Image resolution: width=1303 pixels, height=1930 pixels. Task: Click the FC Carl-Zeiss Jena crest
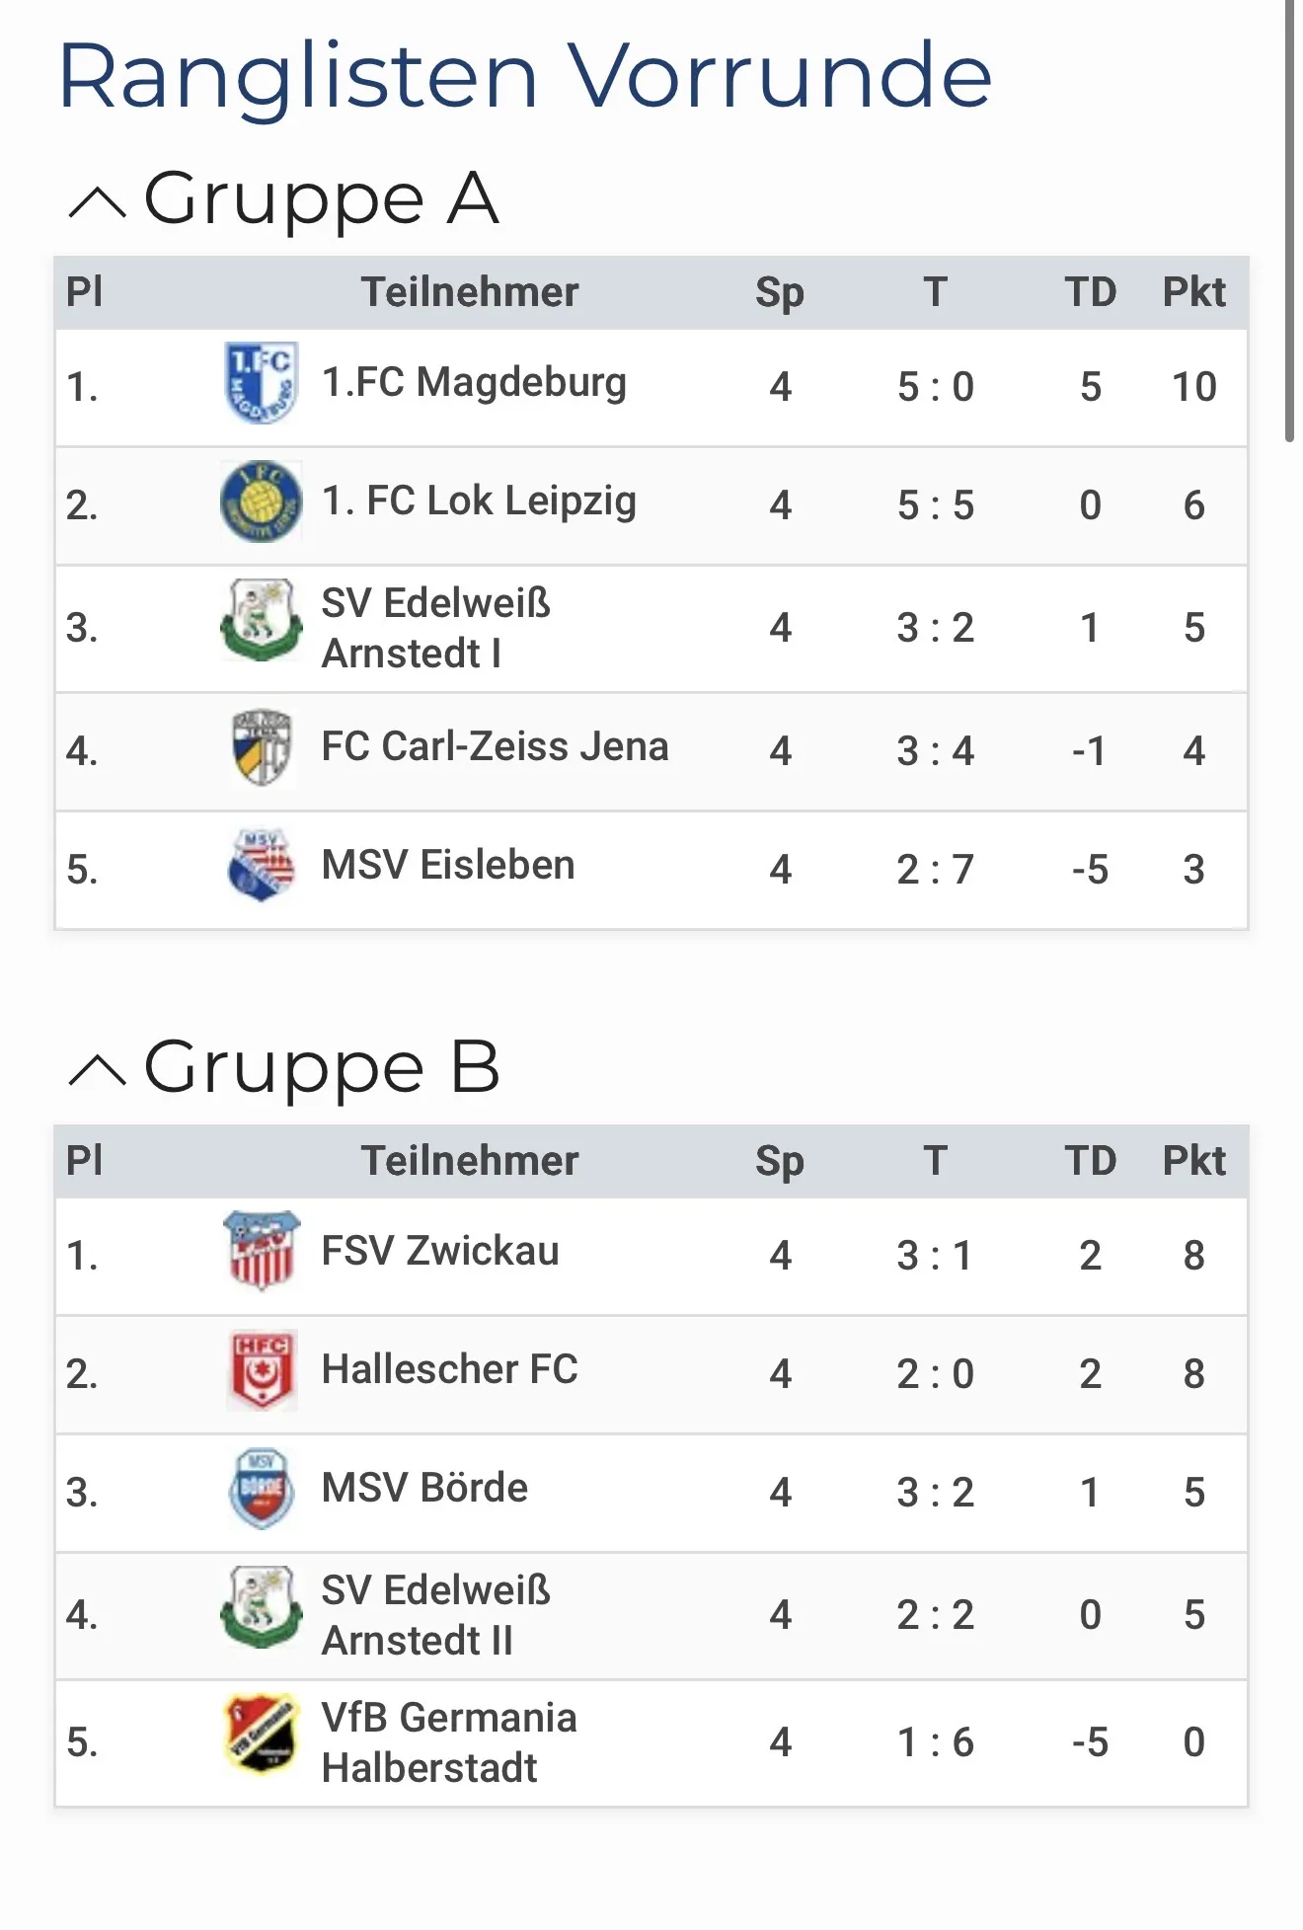point(261,747)
